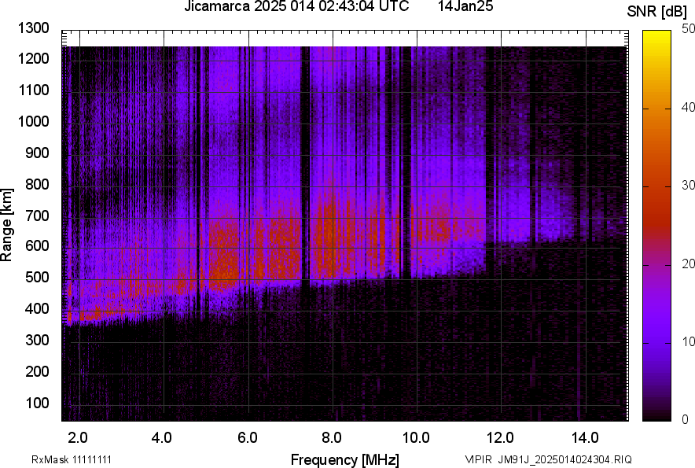Click the 'SNR [dB]' colorbar title
The image size is (695, 468).
tap(657, 12)
